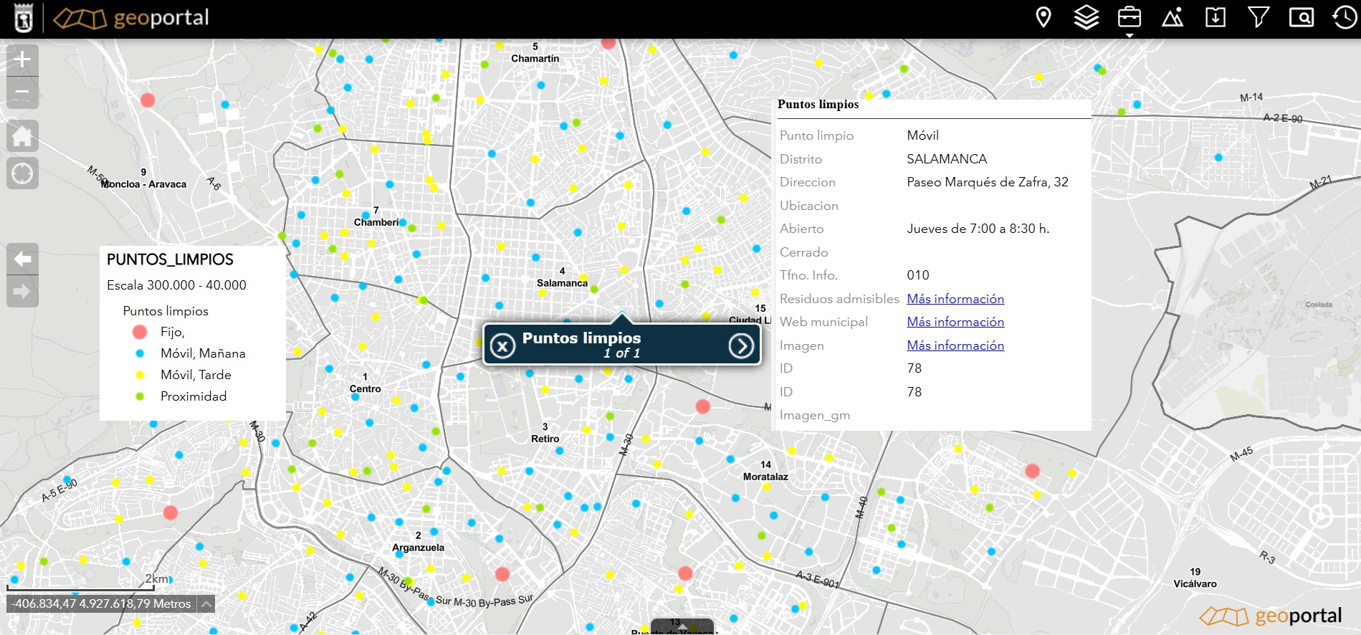Image resolution: width=1361 pixels, height=635 pixels.
Task: Open the history clock tool
Action: (1345, 17)
